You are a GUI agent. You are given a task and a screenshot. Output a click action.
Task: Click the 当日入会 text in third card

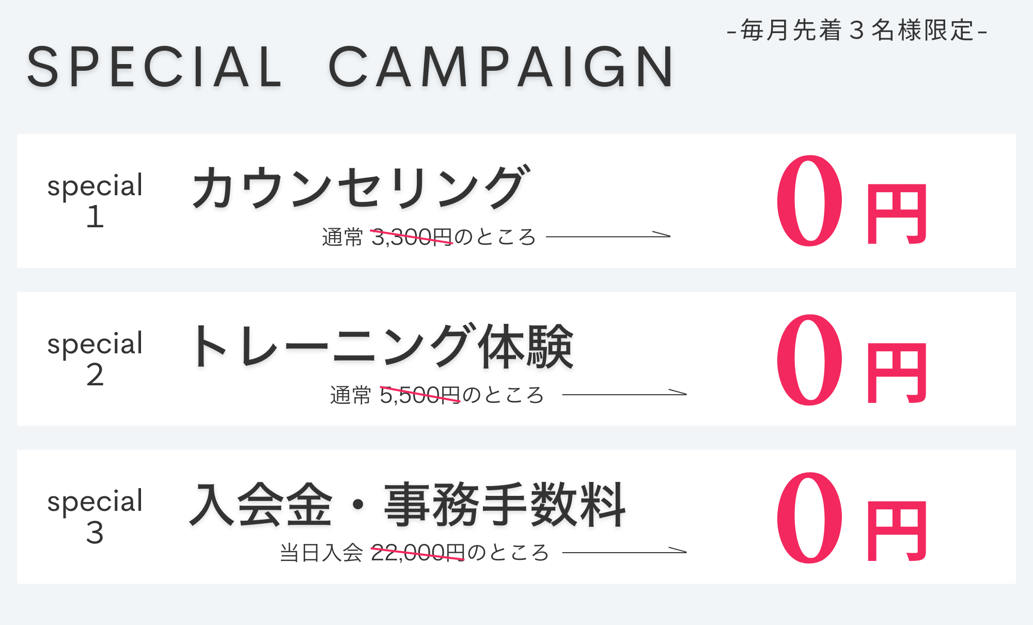coord(321,553)
